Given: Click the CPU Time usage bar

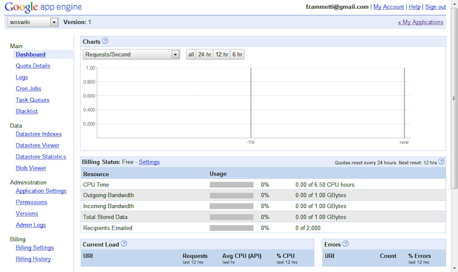Looking at the screenshot, I should click(232, 185).
